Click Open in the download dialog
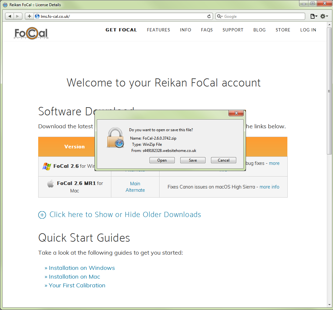The height and width of the screenshot is (310, 333). click(x=162, y=160)
